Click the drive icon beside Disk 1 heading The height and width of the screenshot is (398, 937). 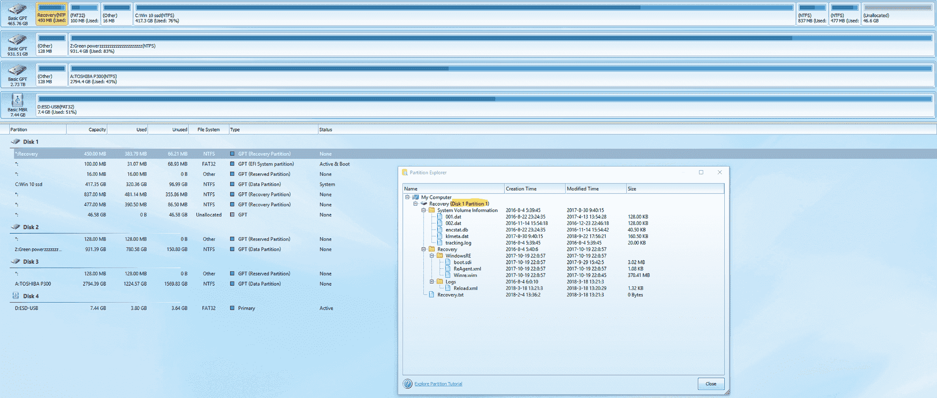pos(15,142)
